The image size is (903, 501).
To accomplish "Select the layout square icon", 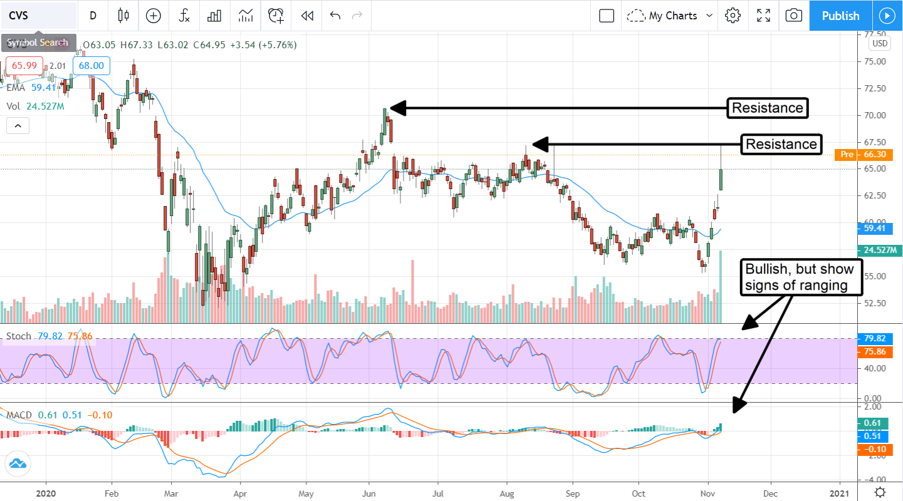I will click(607, 16).
